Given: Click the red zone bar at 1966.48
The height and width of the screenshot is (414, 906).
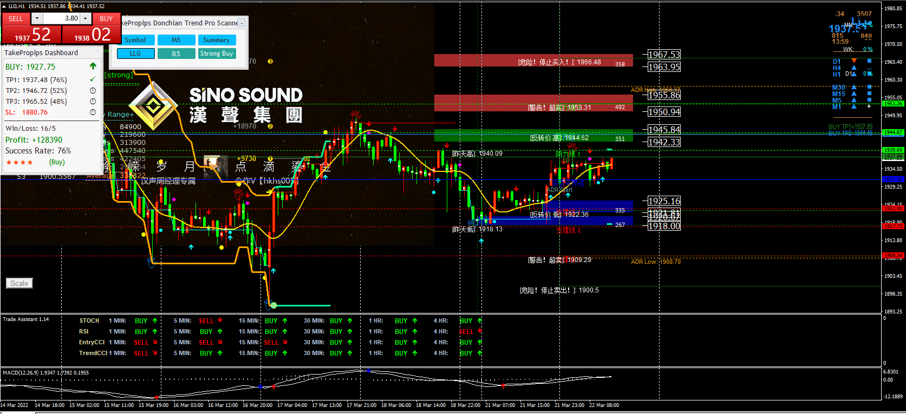Looking at the screenshot, I should (533, 60).
